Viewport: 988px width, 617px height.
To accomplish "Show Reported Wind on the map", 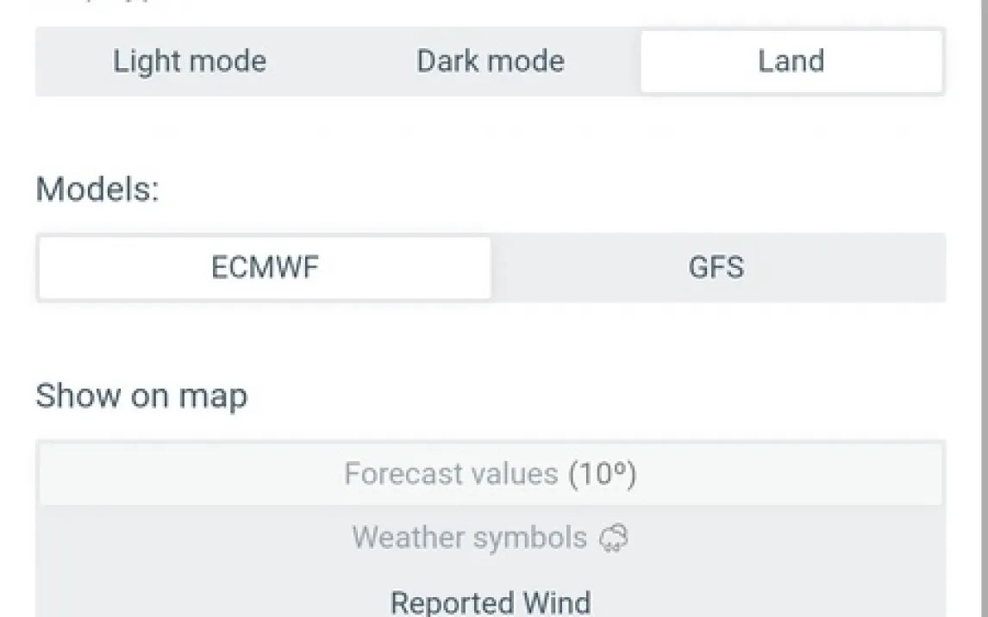I will pos(490,601).
